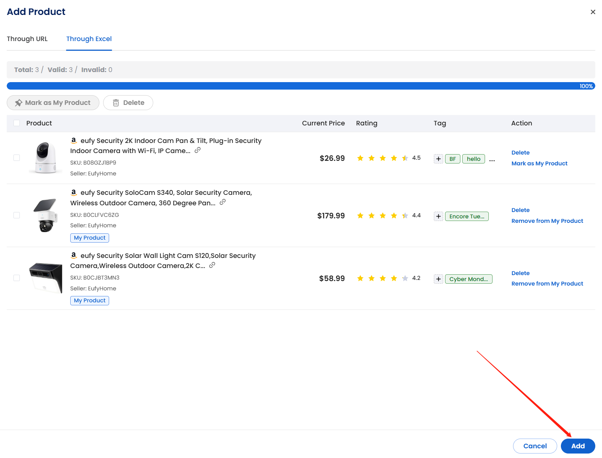The image size is (602, 458).
Task: Click the $179.99 price
Action: pyautogui.click(x=331, y=216)
